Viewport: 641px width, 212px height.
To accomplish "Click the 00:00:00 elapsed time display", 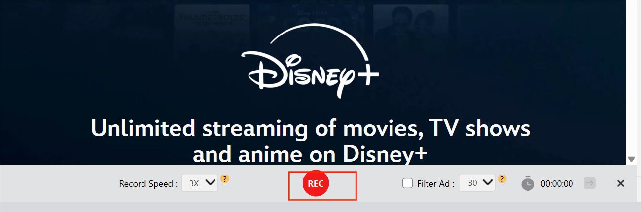I will click(557, 184).
